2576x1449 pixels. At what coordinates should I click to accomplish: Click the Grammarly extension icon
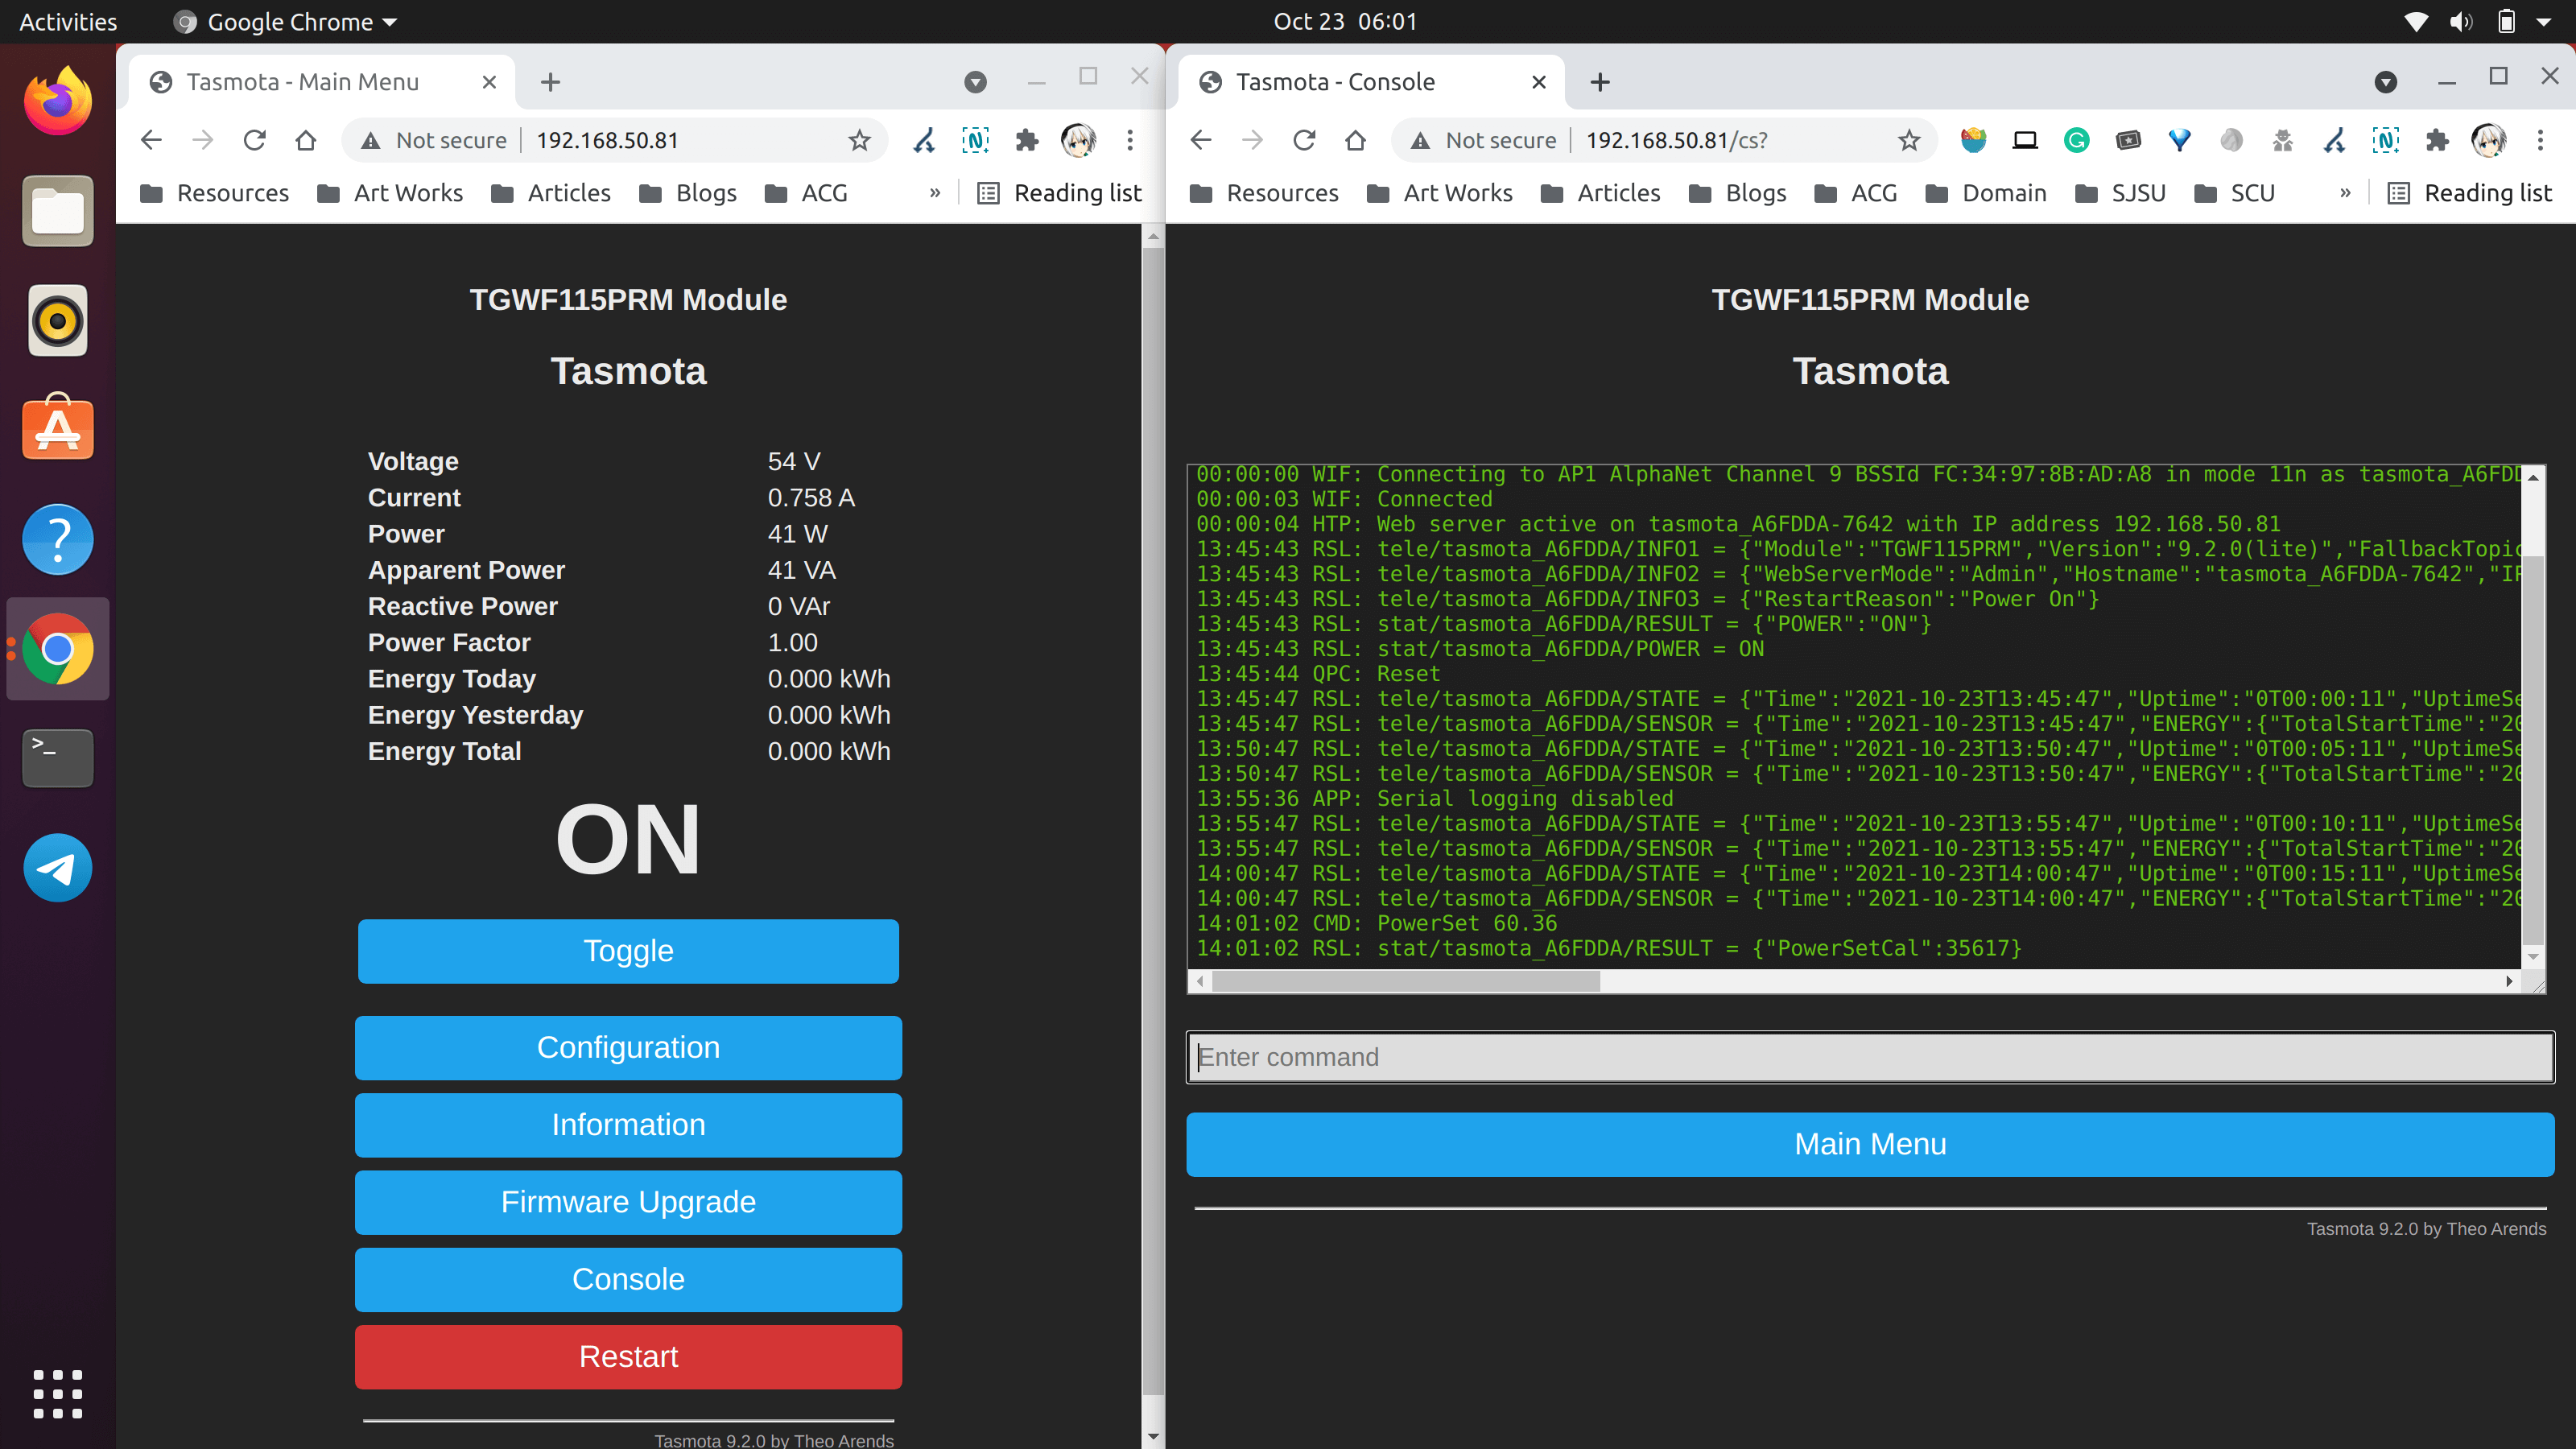click(2076, 140)
